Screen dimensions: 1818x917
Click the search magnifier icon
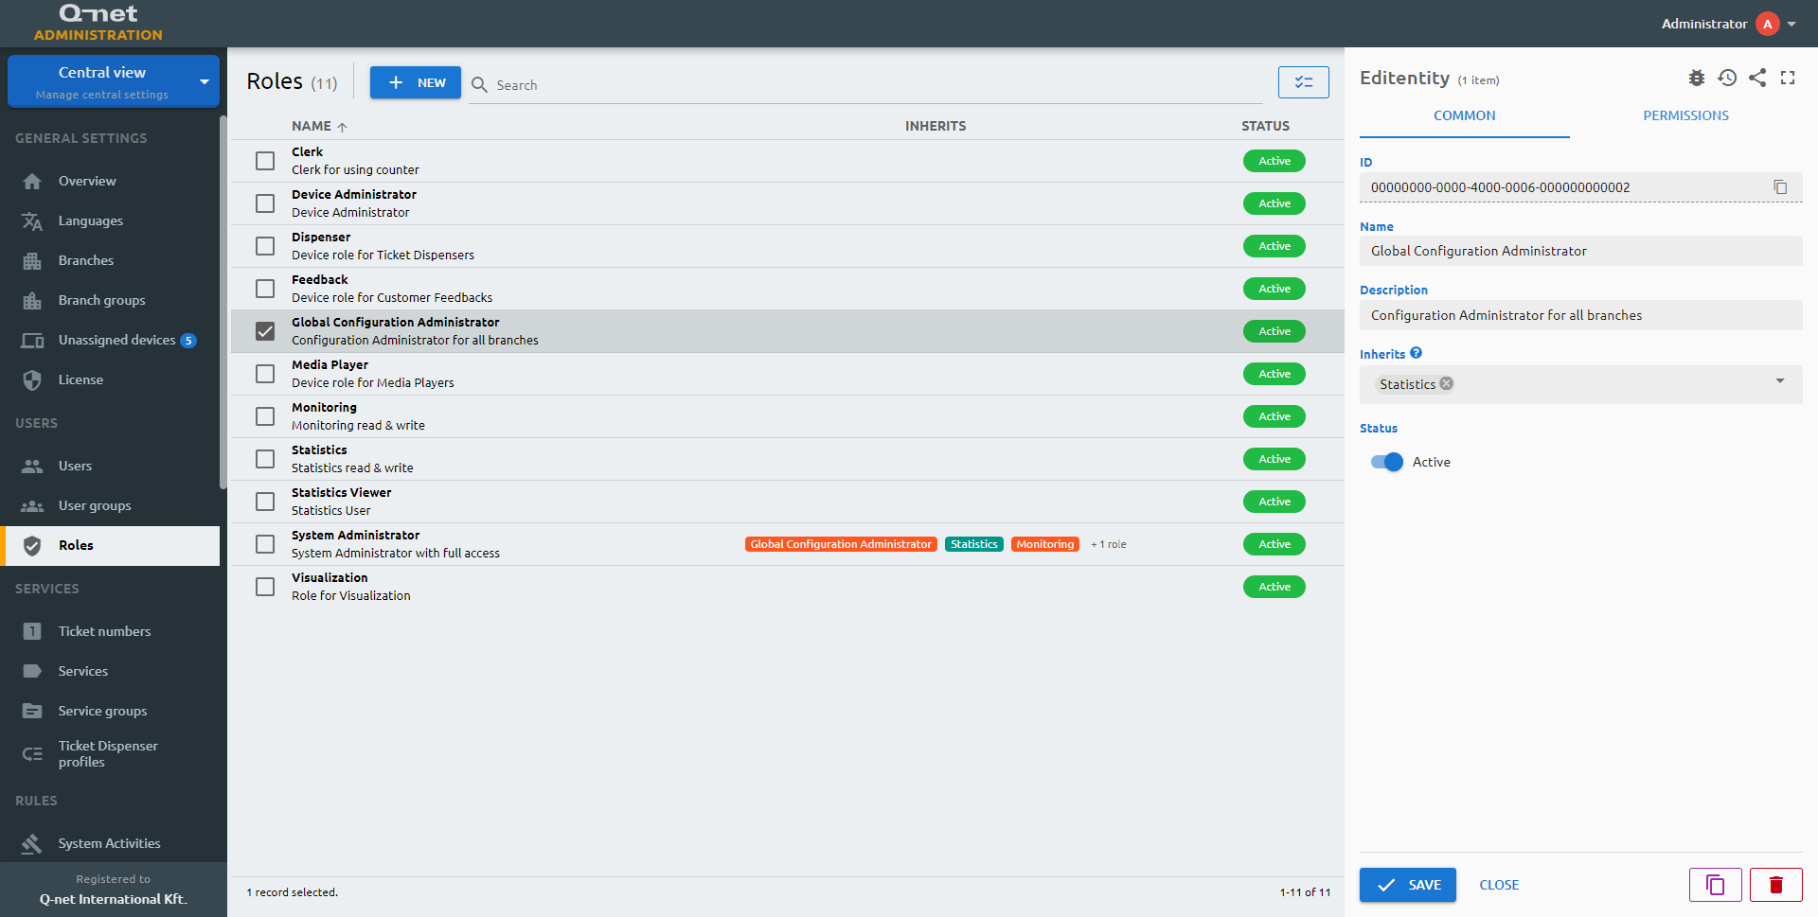click(480, 84)
